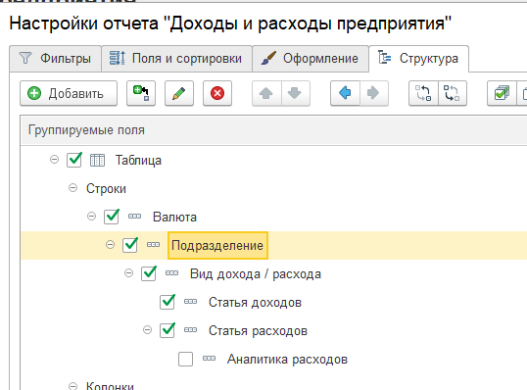This screenshot has width=527, height=390.
Task: Click the red delete cross icon
Action: [217, 93]
